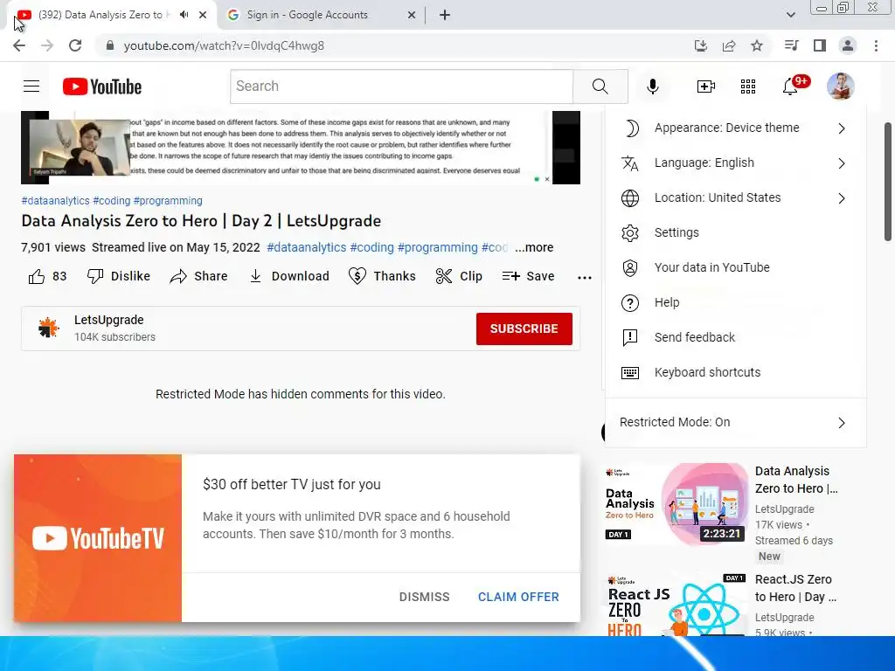Open the YouTube hamburger guide menu
The height and width of the screenshot is (671, 895).
(31, 86)
